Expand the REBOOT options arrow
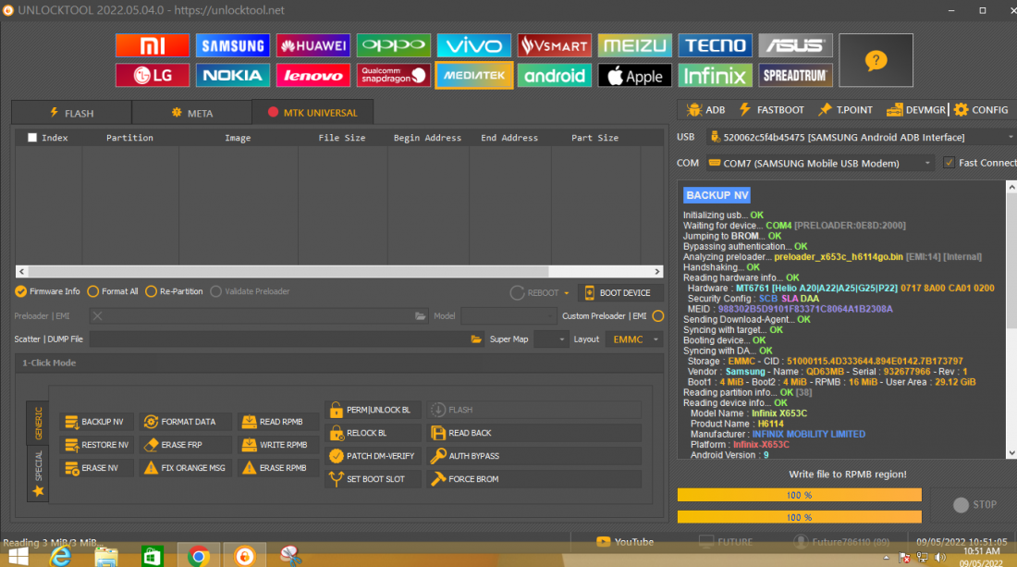 (x=566, y=293)
